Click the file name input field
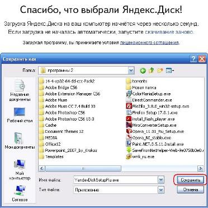Image resolution: width=208 pixels, height=208 pixels. click(x=116, y=180)
